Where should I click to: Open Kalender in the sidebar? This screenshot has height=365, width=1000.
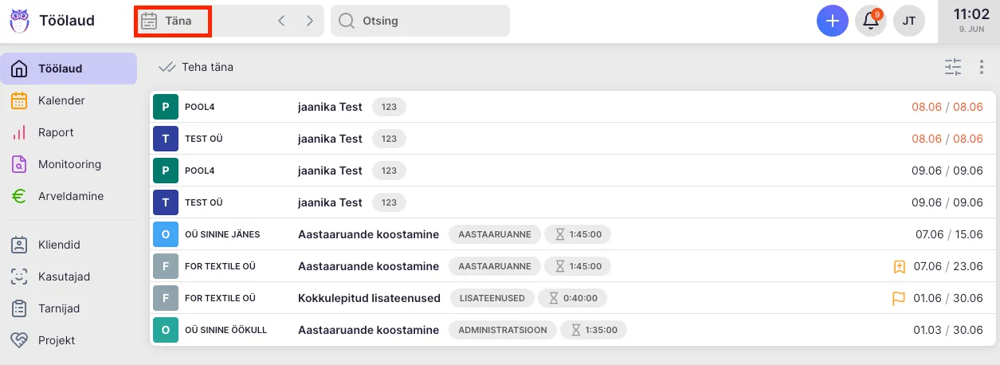click(x=61, y=100)
